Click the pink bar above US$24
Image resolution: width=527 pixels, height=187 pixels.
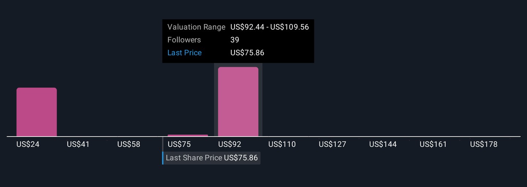point(37,112)
